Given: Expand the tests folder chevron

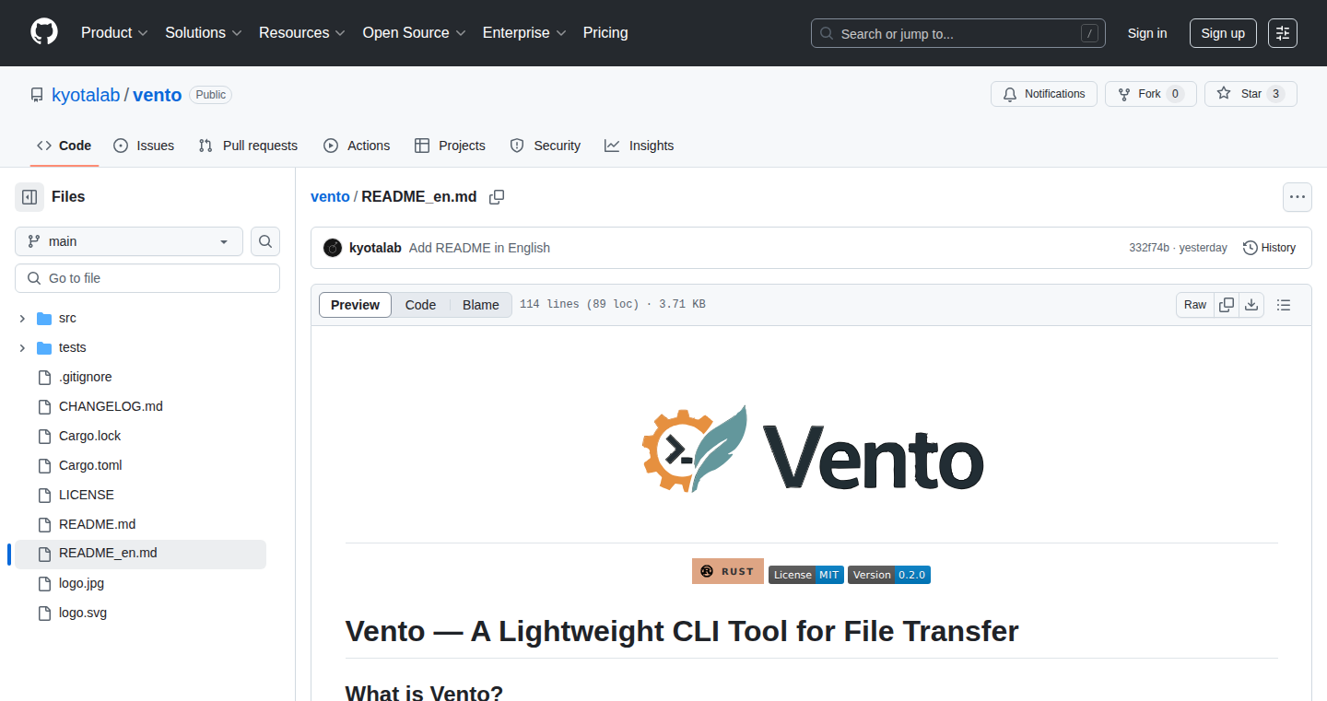Looking at the screenshot, I should click(22, 347).
